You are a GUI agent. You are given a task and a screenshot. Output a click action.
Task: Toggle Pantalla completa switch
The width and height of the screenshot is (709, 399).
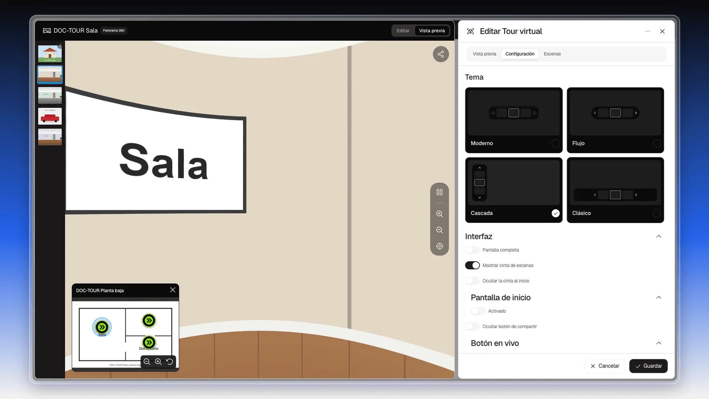[472, 250]
